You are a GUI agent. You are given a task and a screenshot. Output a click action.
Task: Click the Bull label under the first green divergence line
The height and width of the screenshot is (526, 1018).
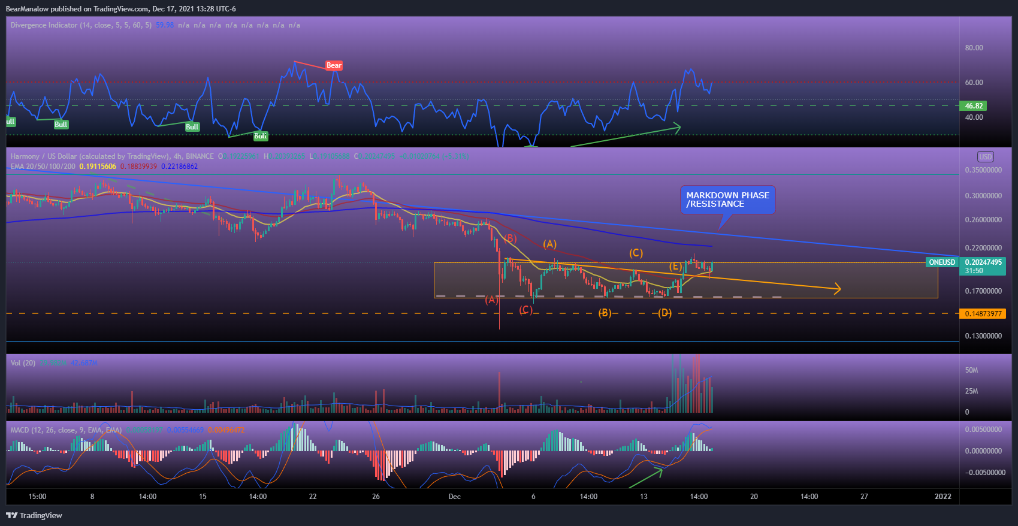pos(61,125)
